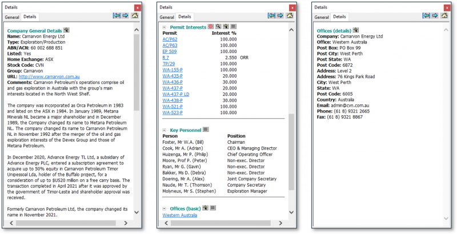Click scroll-right arrow in Permit Interests window
The image size is (457, 234).
tap(280, 223)
